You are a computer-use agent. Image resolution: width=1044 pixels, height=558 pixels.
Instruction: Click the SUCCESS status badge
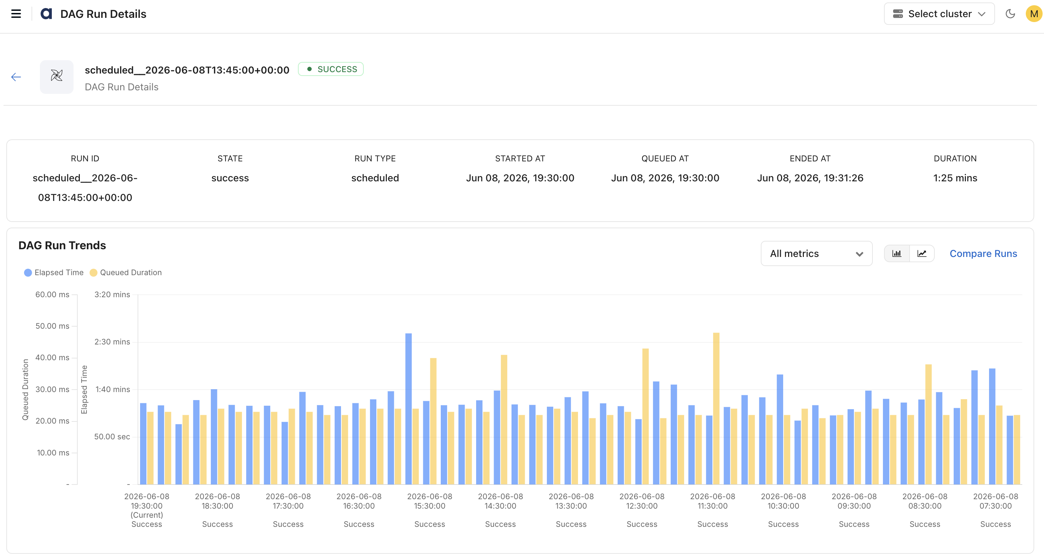tap(331, 69)
